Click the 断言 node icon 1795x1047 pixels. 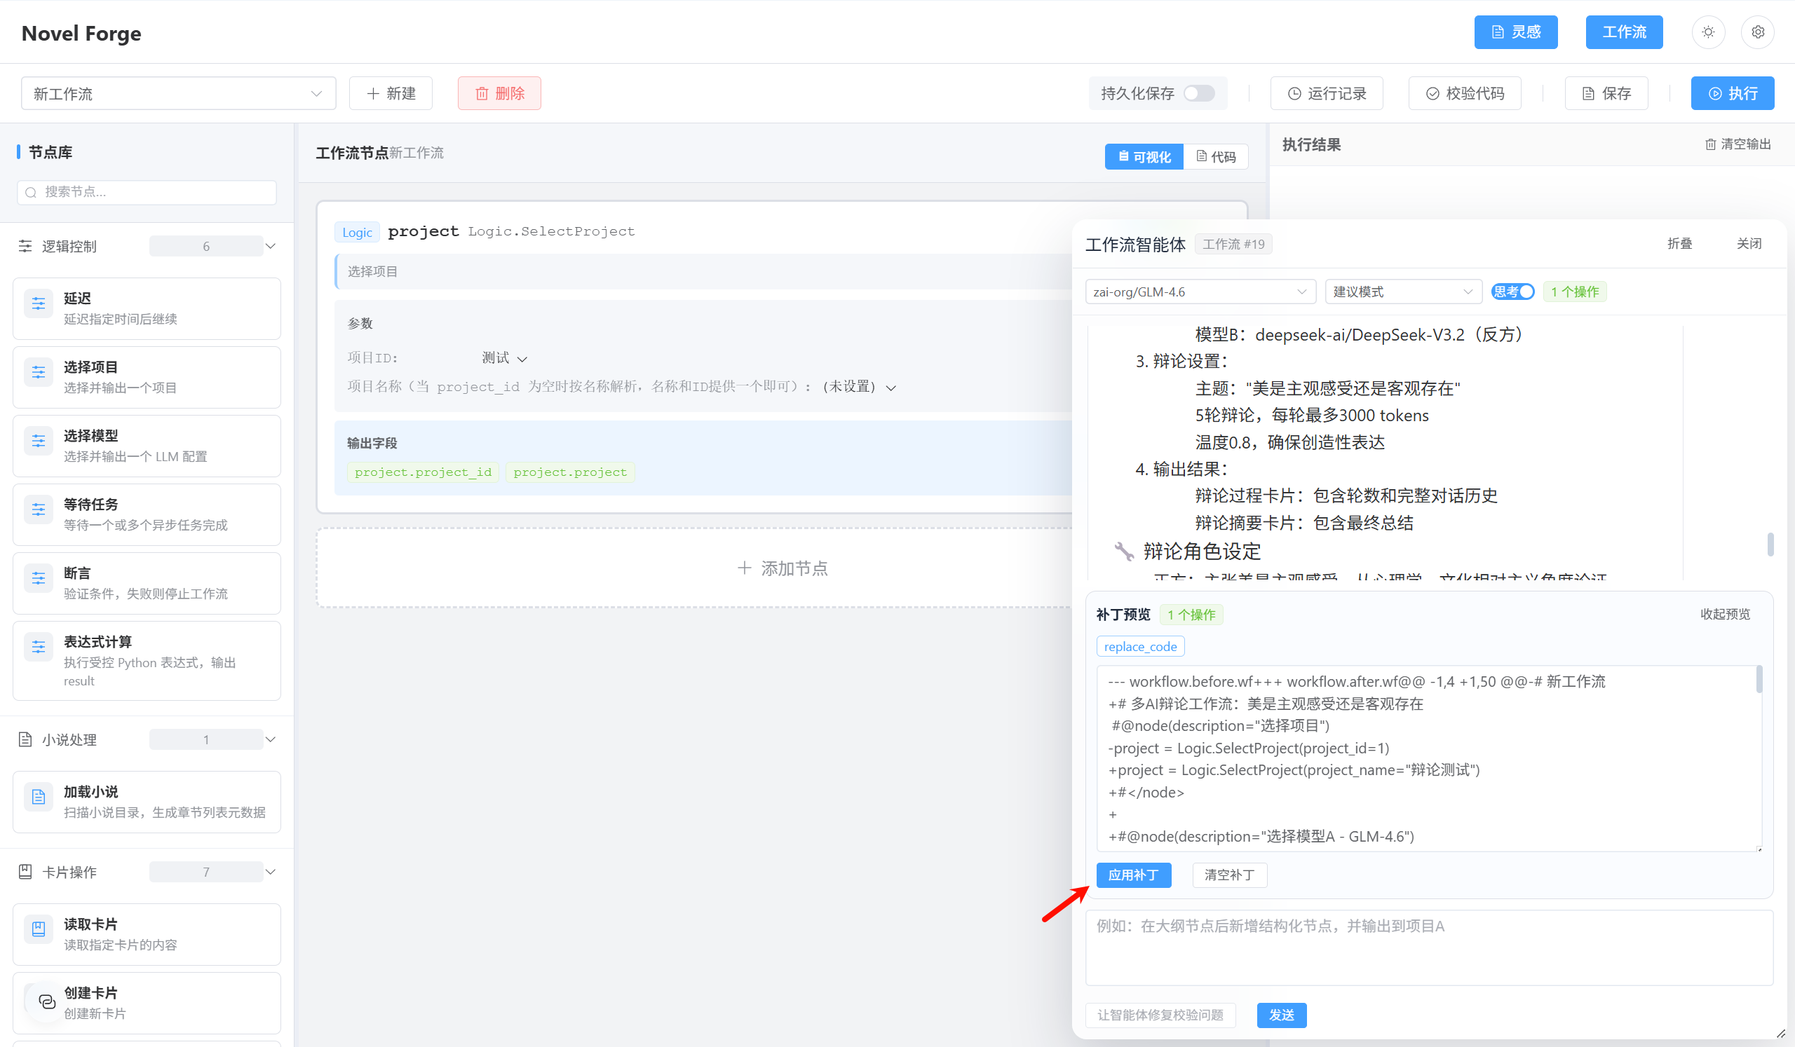tap(39, 578)
